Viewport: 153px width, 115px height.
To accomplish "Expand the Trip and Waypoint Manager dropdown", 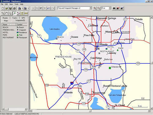I will (x=91, y=8).
